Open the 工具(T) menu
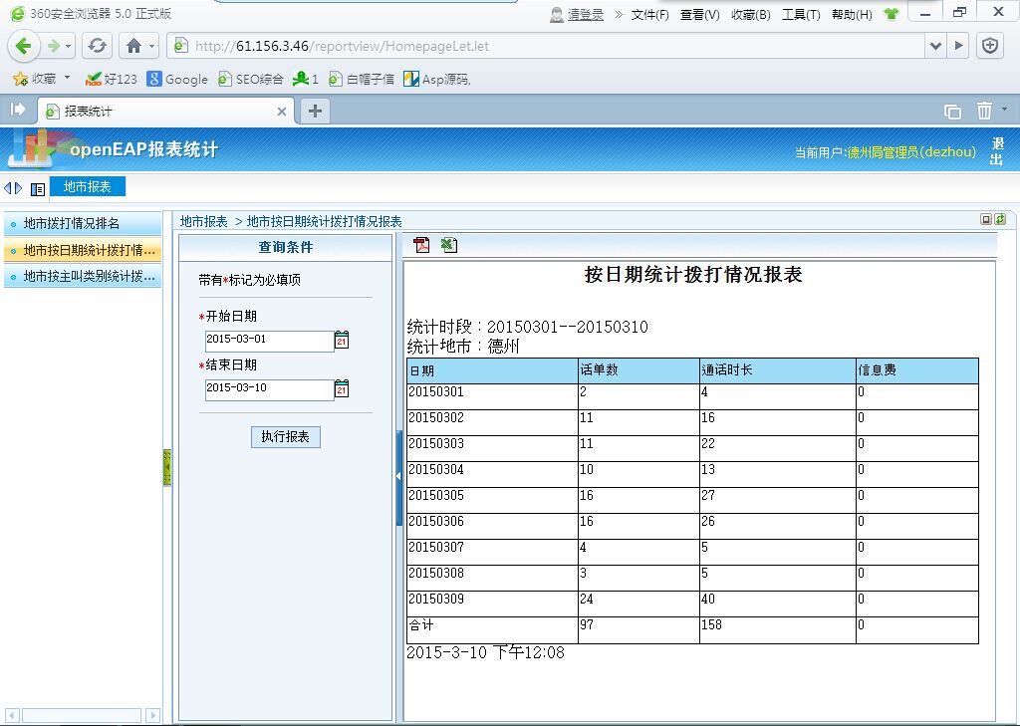The width and height of the screenshot is (1020, 726). [x=801, y=14]
